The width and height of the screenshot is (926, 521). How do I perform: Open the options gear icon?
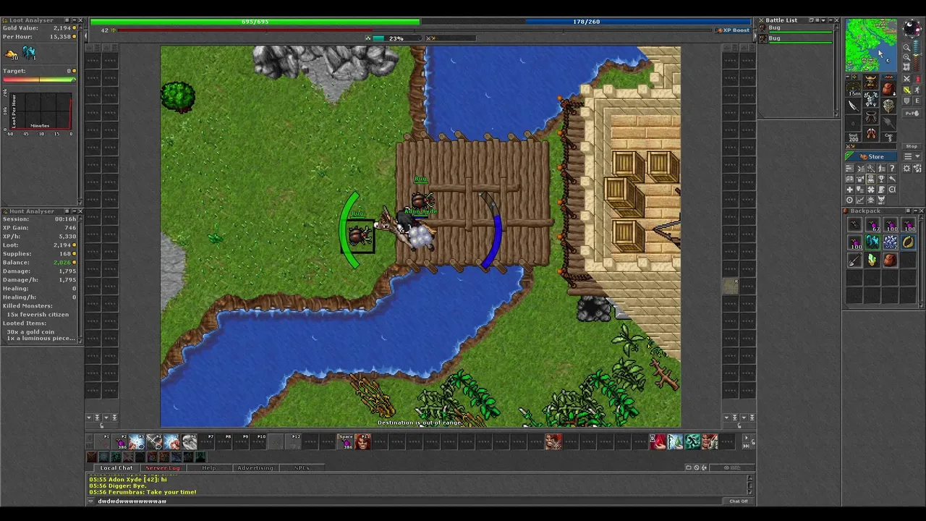(x=906, y=169)
